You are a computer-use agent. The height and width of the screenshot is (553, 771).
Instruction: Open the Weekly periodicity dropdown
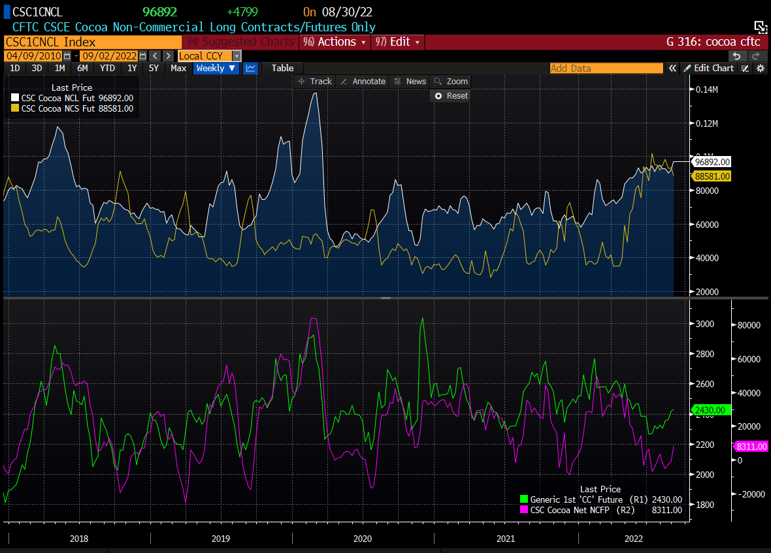pyautogui.click(x=216, y=69)
